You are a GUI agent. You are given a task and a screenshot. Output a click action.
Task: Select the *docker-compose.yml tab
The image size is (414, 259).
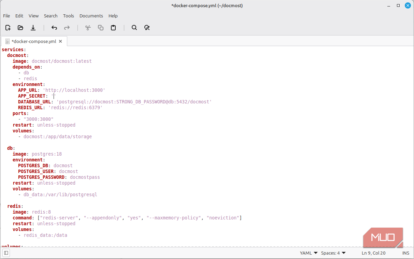coord(34,41)
